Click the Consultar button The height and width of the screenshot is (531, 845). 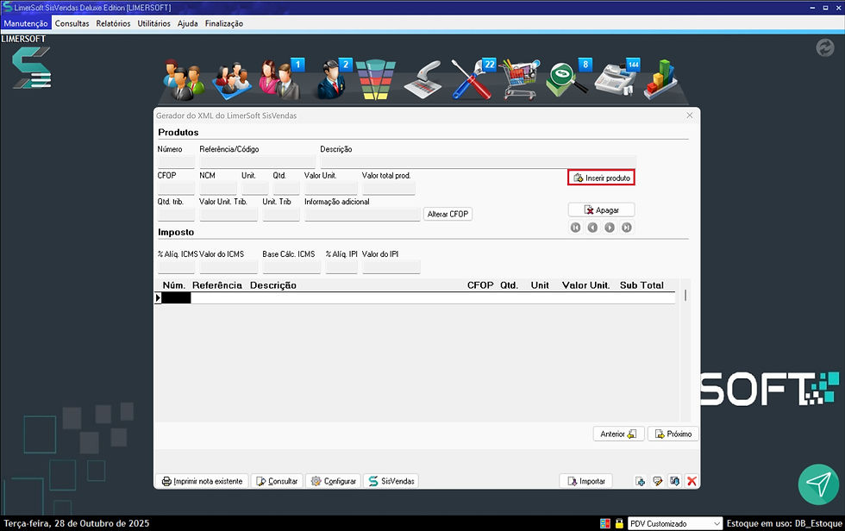pyautogui.click(x=277, y=482)
